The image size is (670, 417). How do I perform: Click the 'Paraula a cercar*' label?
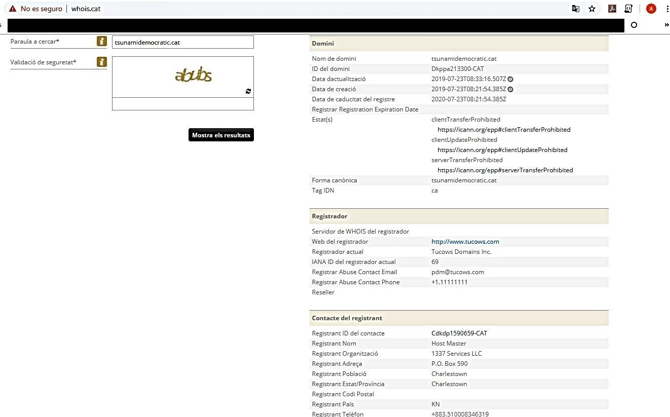35,42
